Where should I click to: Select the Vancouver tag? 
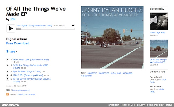click(86, 76)
